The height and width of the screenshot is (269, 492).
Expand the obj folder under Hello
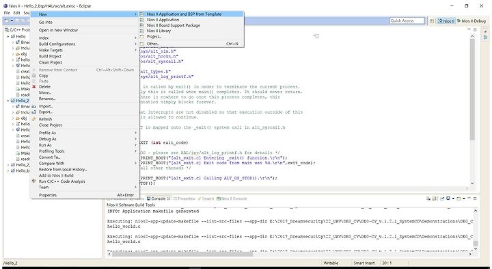[x=13, y=54]
